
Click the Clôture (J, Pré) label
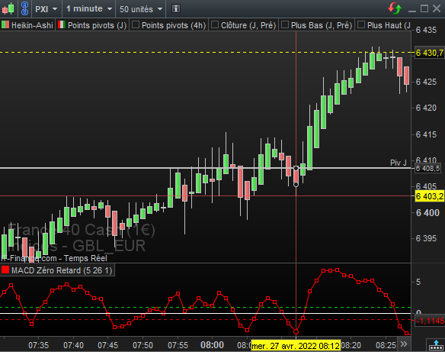click(248, 25)
